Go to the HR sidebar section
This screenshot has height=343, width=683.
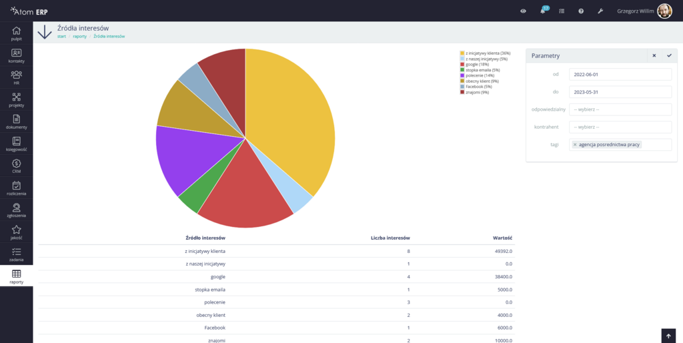(16, 78)
